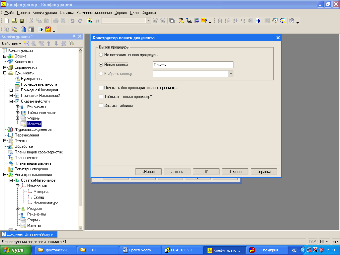
Task: Enable 'Печатать без предварительного просмотра' checkbox
Action: coord(101,88)
